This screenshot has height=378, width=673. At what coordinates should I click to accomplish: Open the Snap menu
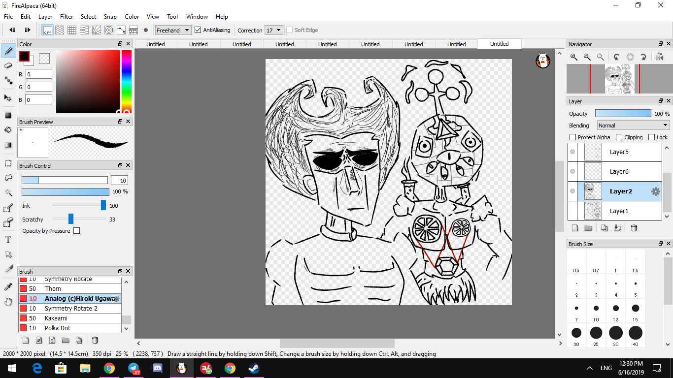click(x=110, y=16)
